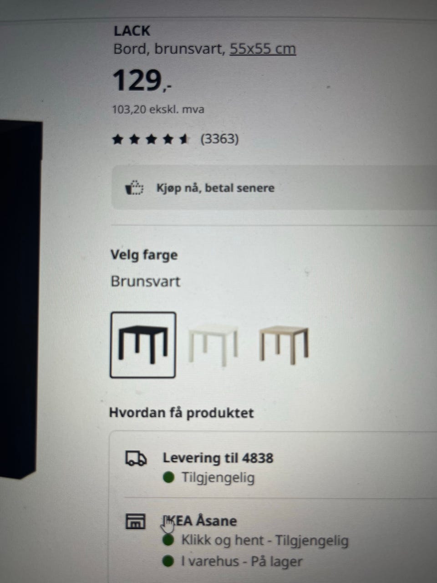The width and height of the screenshot is (437, 583).
Task: Click the I varehus - På lager text
Action: pyautogui.click(x=242, y=561)
